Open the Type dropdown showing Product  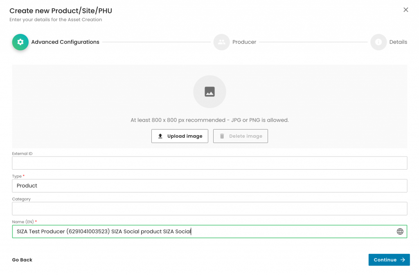tap(209, 186)
